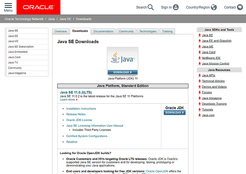Click the Oracle OpenJDK link
Image resolution: width=246 pixels, height=174 pixels.
pyautogui.click(x=157, y=171)
